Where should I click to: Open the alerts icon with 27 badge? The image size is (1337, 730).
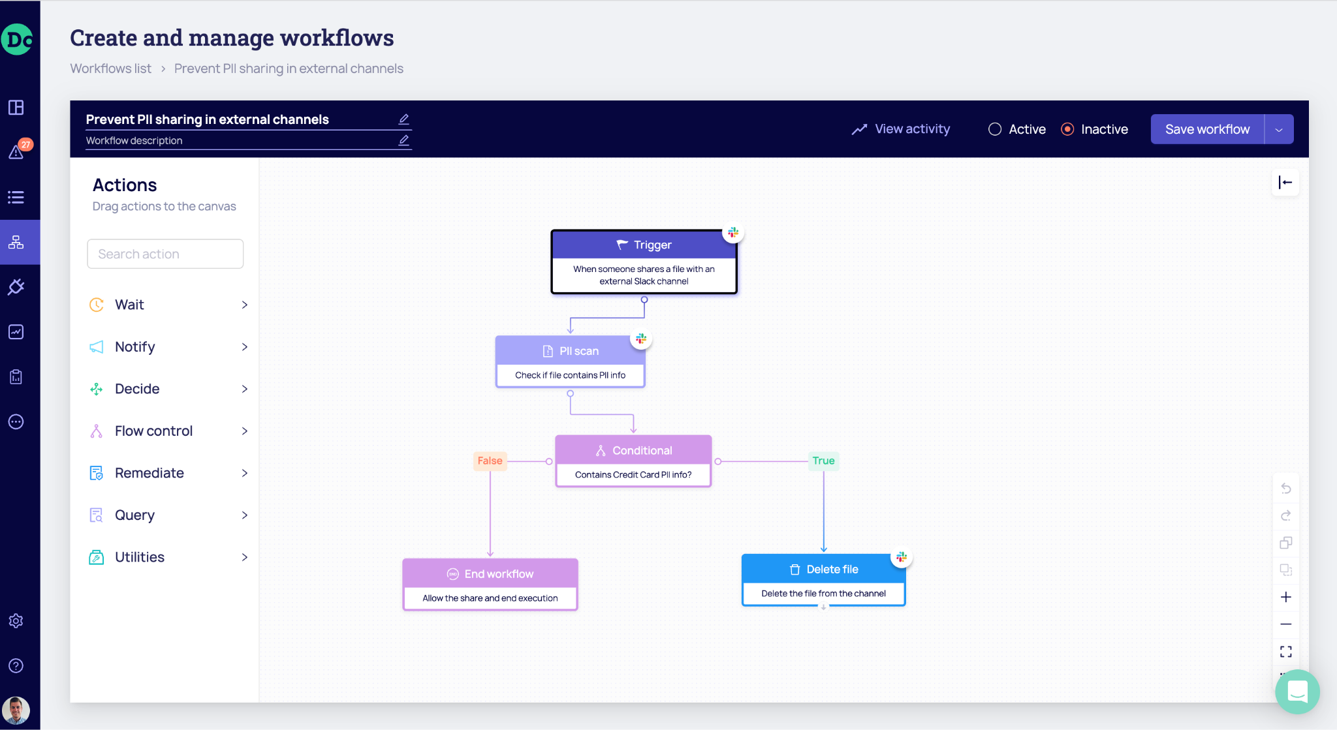(17, 151)
